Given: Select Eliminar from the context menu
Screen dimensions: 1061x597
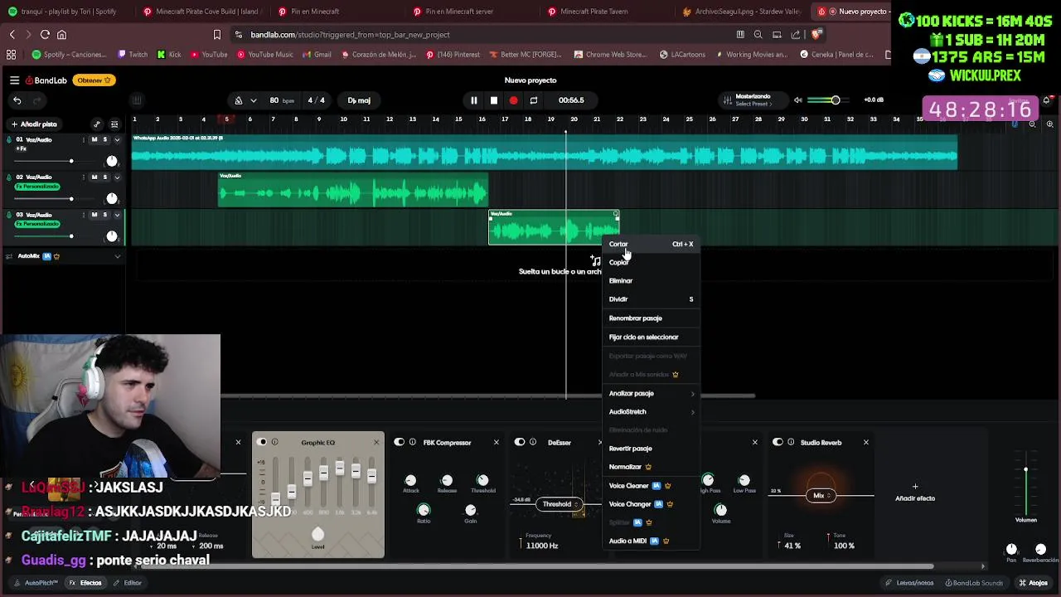Looking at the screenshot, I should [651, 280].
